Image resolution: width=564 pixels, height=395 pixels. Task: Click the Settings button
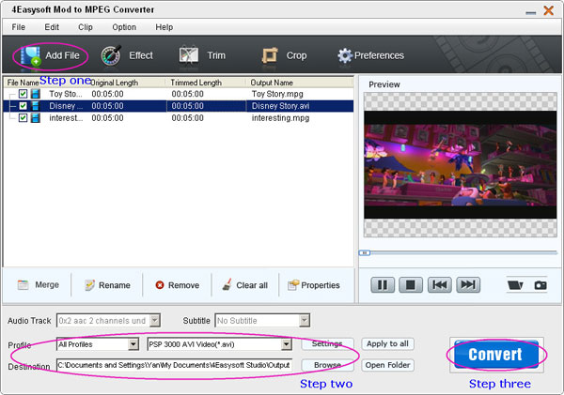tap(327, 344)
